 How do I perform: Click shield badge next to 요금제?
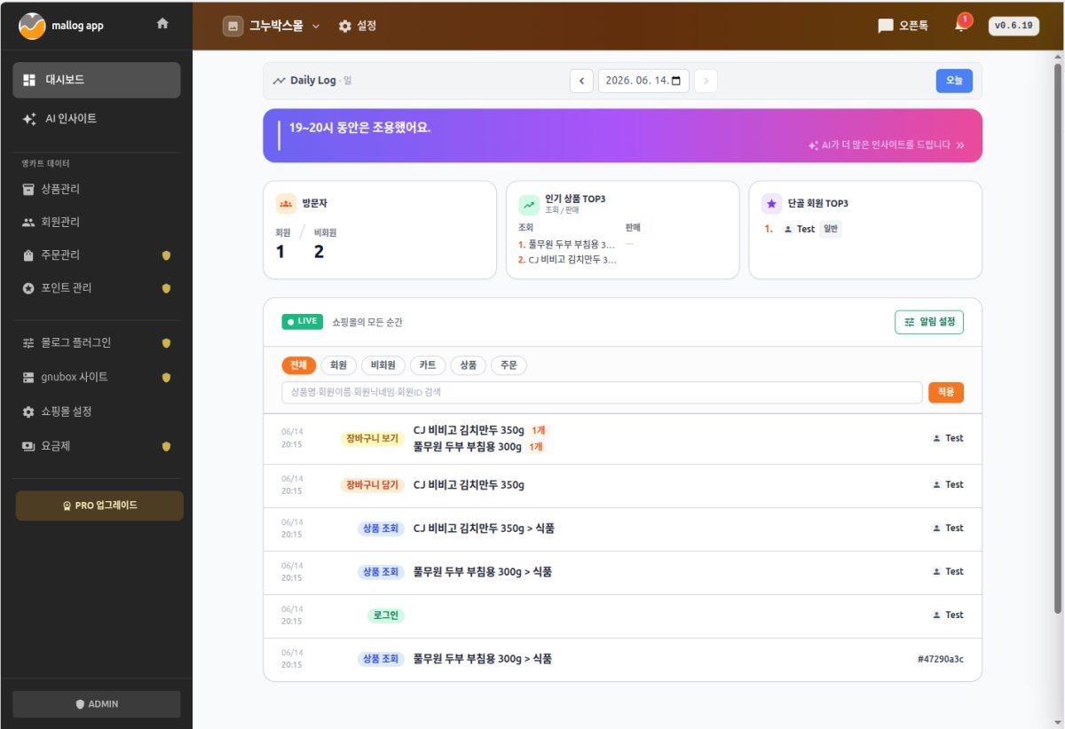click(166, 447)
